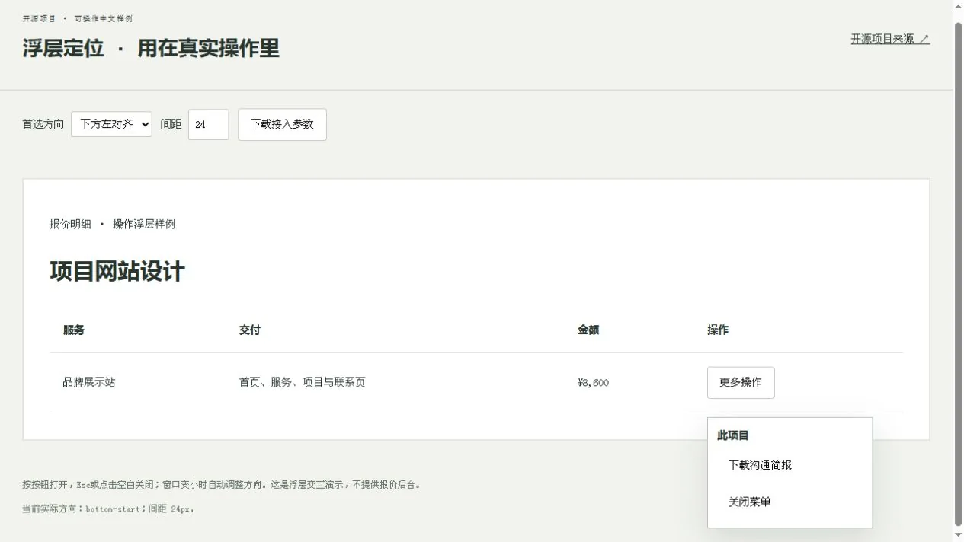Screen dimensions: 964x542
Task: Click the 间距 label
Action: (171, 124)
